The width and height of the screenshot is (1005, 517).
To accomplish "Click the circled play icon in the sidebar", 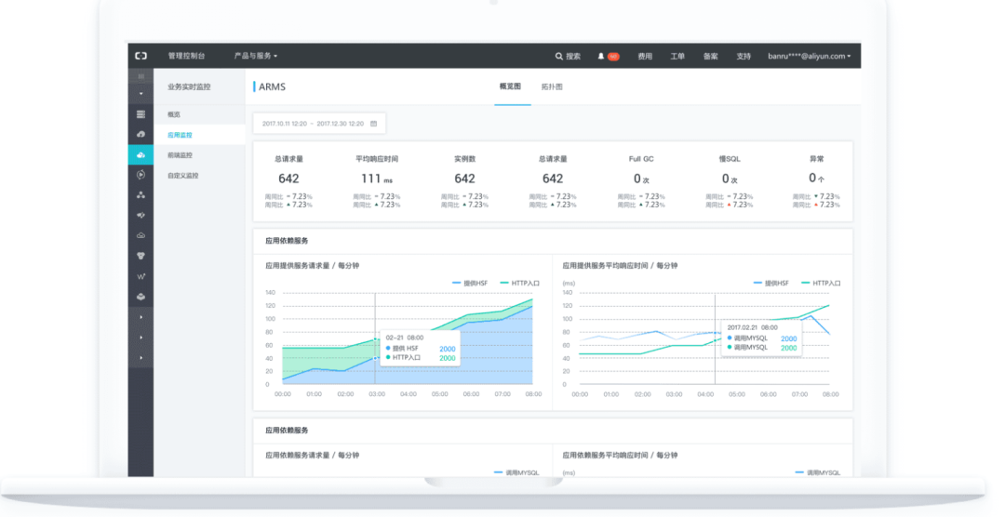I will 141,175.
